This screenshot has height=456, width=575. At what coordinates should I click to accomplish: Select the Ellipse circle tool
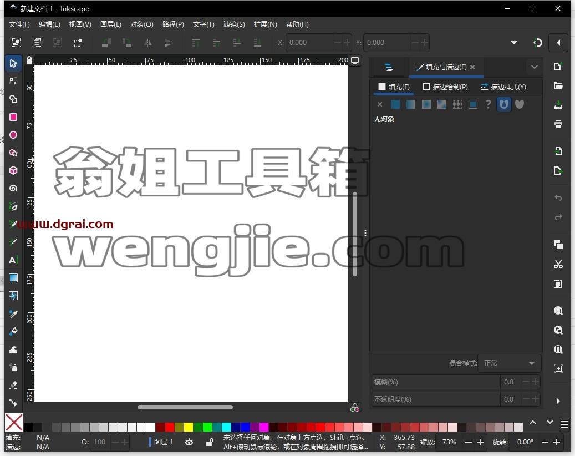point(13,135)
